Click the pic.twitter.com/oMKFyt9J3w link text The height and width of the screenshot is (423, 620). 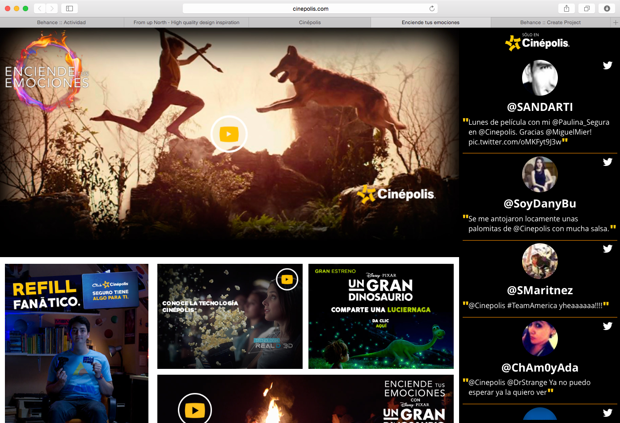click(x=515, y=142)
